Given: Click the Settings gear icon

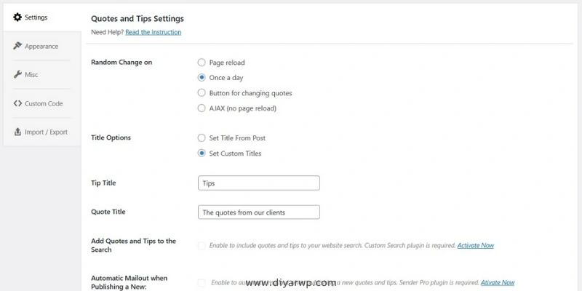Looking at the screenshot, I should [17, 17].
